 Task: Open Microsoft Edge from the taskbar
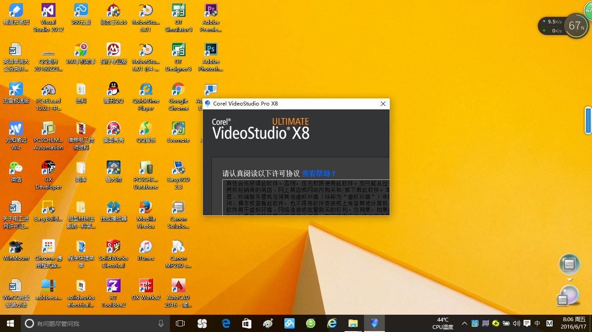226,323
